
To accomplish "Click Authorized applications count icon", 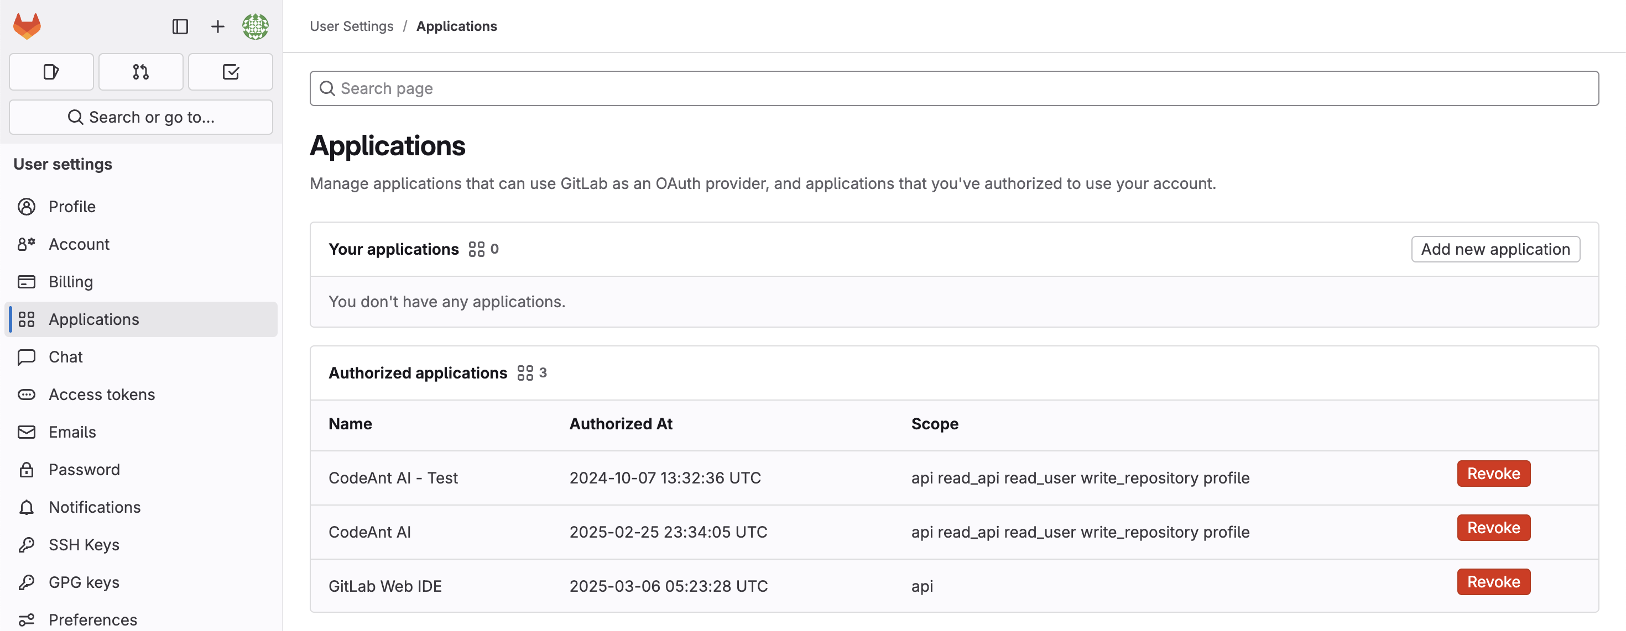I will [525, 373].
